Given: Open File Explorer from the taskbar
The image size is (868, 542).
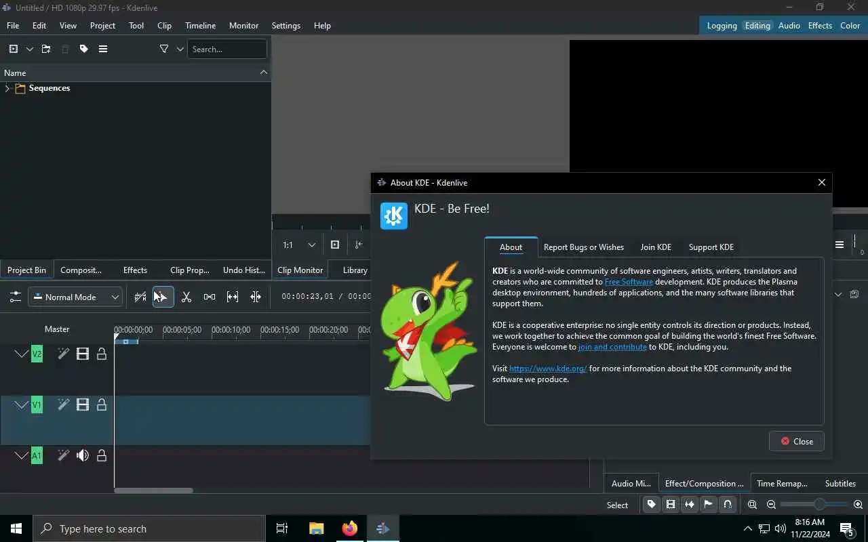Looking at the screenshot, I should click(x=317, y=528).
